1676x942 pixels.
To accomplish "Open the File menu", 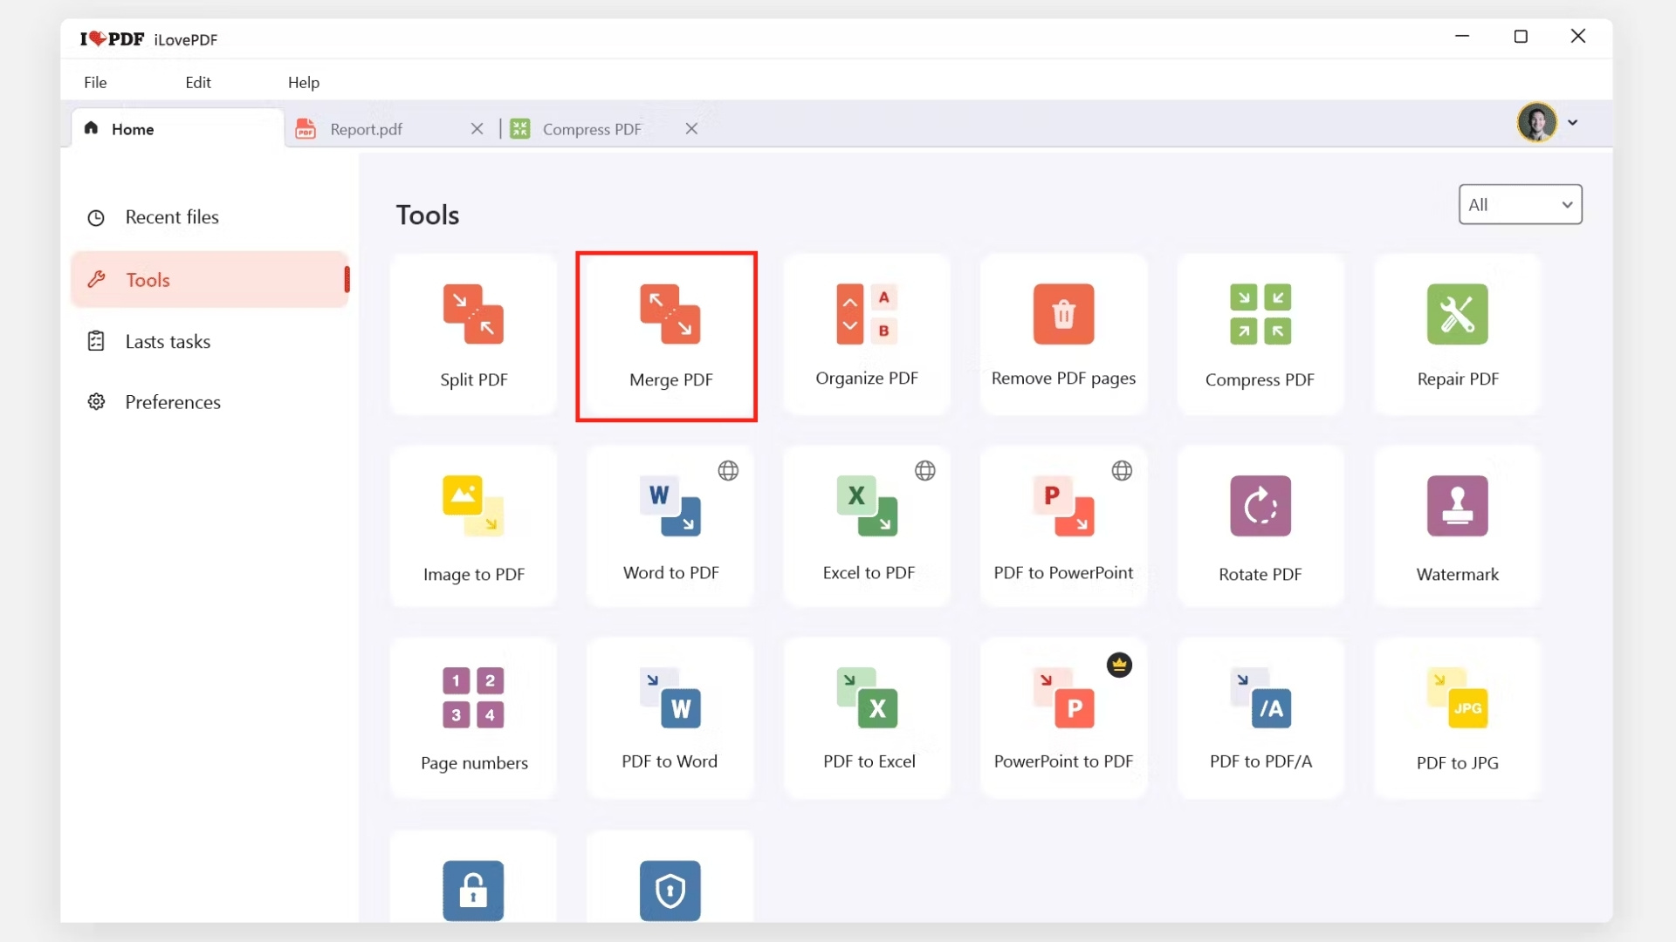I will pyautogui.click(x=95, y=82).
